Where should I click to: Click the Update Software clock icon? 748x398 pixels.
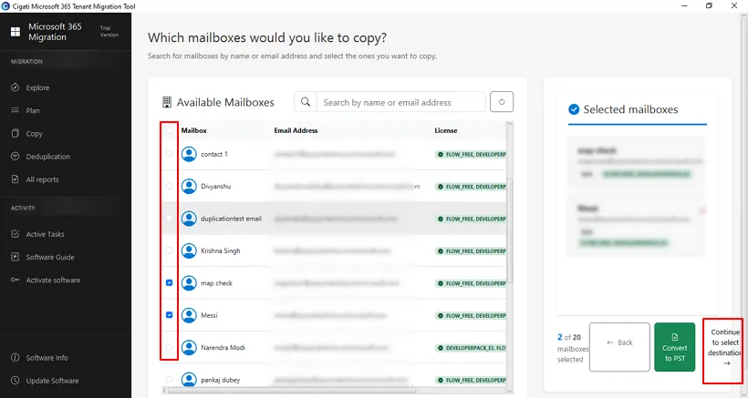16,381
